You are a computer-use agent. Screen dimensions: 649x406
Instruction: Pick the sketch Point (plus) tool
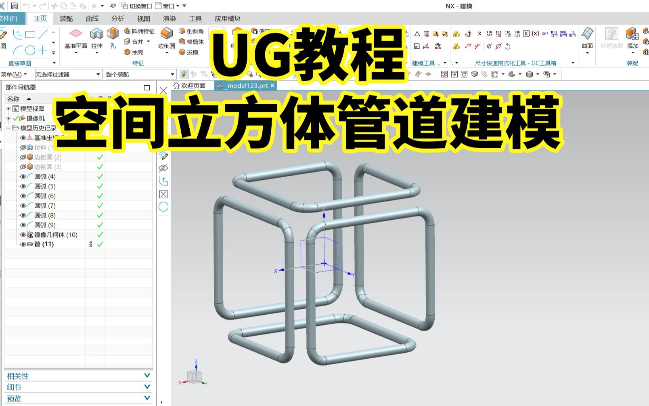click(x=43, y=50)
